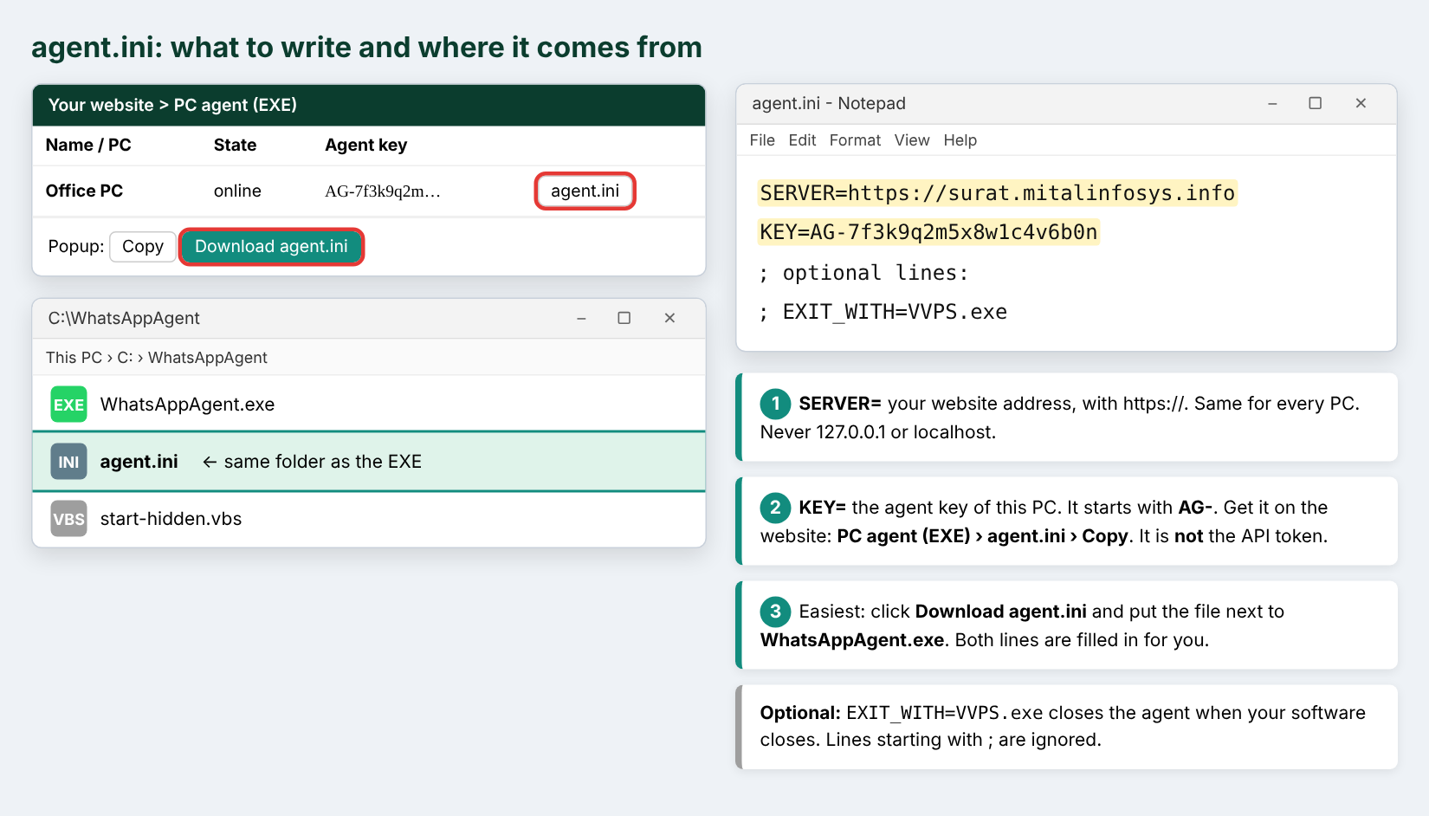Click C: in the breadcrumb path
Viewport: 1429px width, 816px height.
(x=125, y=358)
